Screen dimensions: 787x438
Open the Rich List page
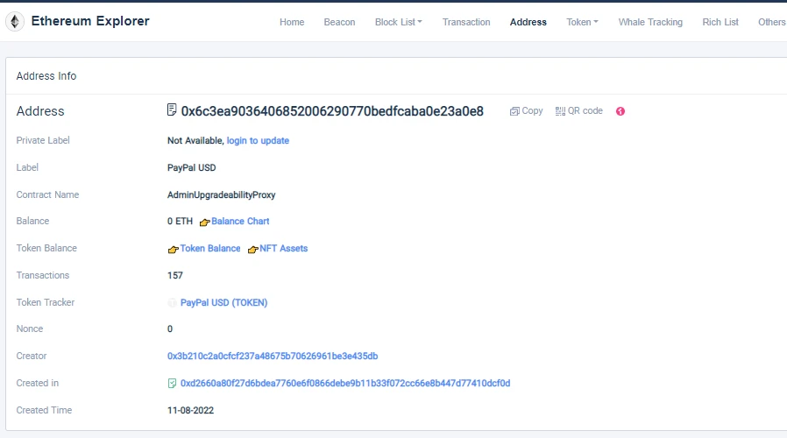(720, 22)
